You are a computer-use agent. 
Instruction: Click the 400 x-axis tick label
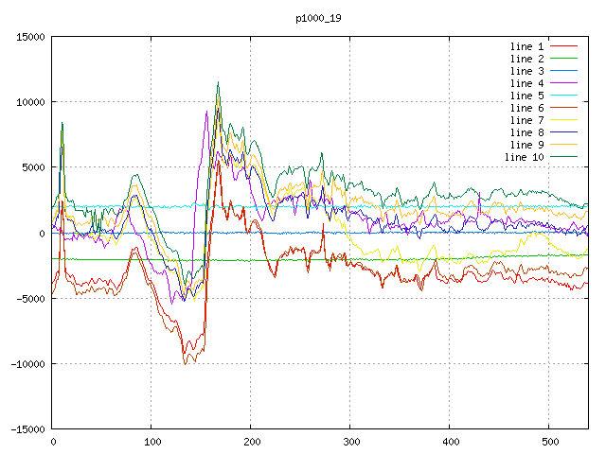pyautogui.click(x=449, y=441)
